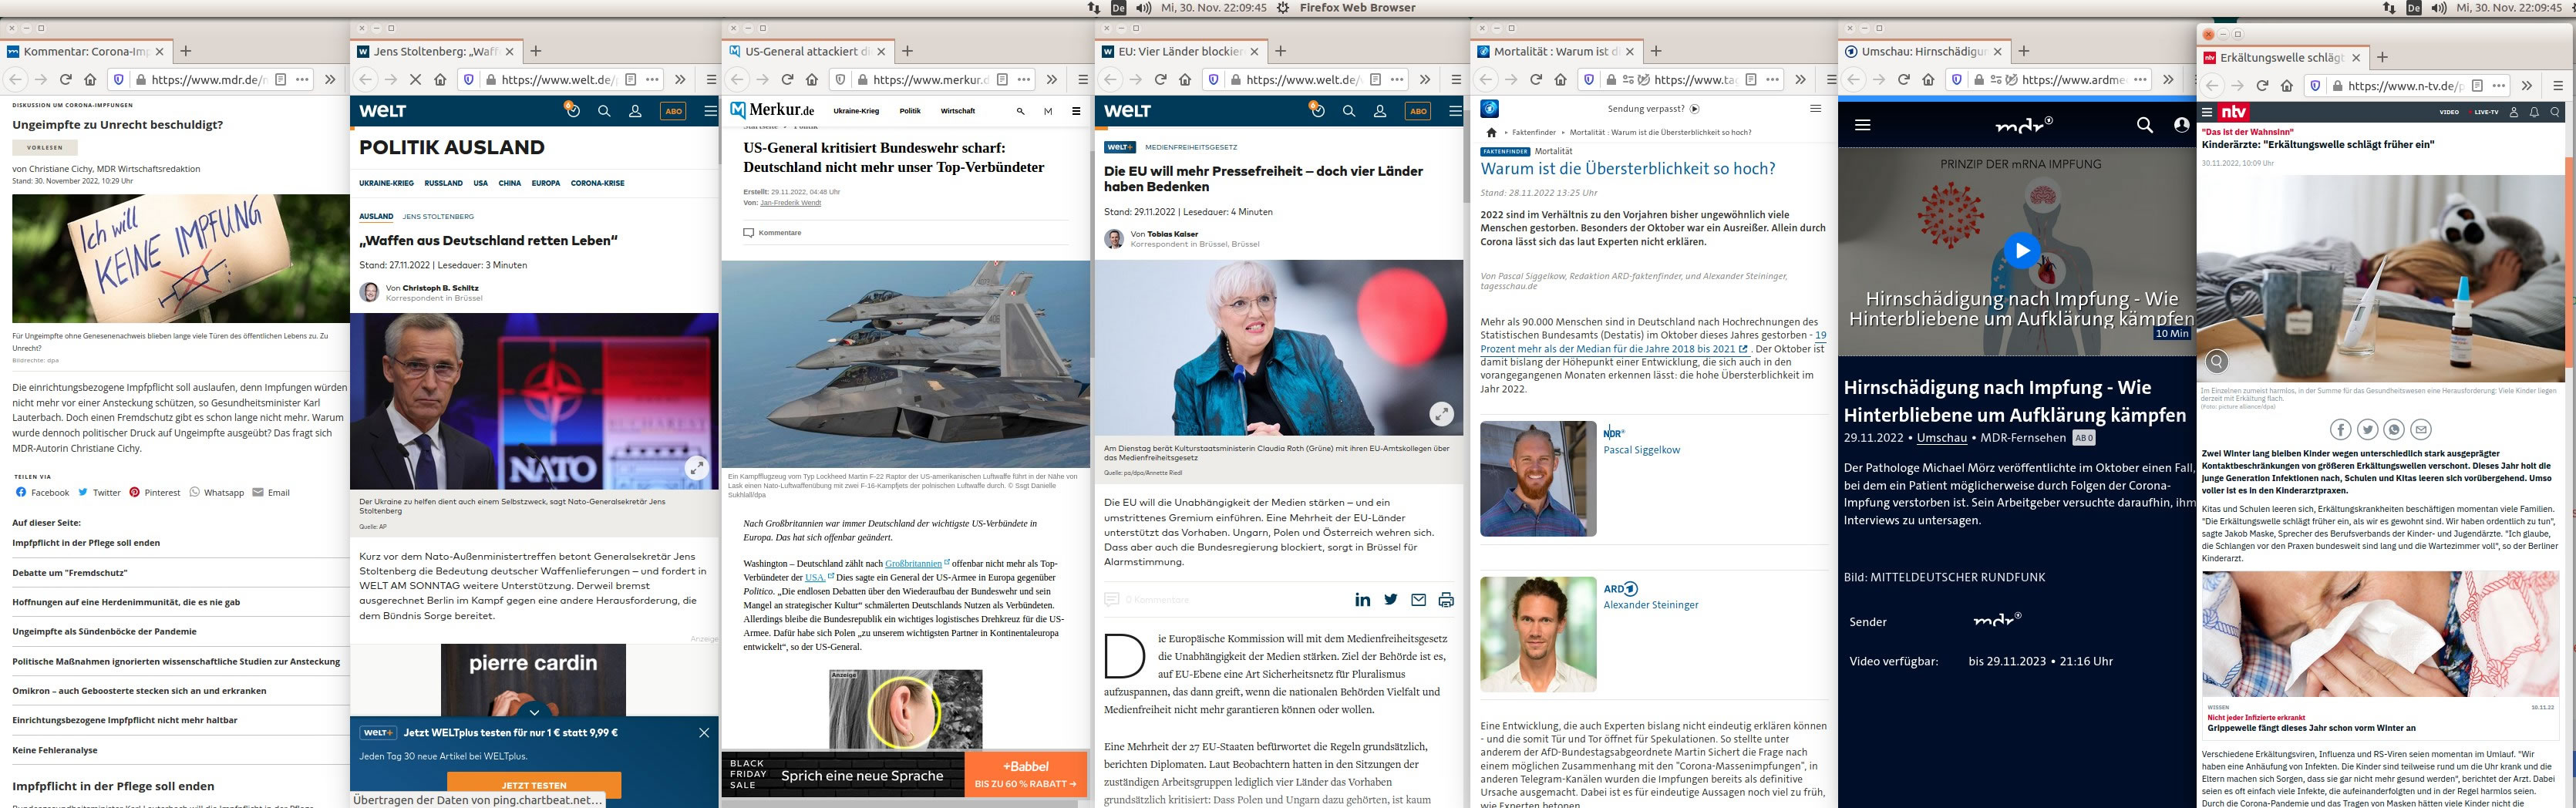The height and width of the screenshot is (808, 2576).
Task: Open new tab in the Umschau Hirnschädigung window
Action: (x=2024, y=51)
